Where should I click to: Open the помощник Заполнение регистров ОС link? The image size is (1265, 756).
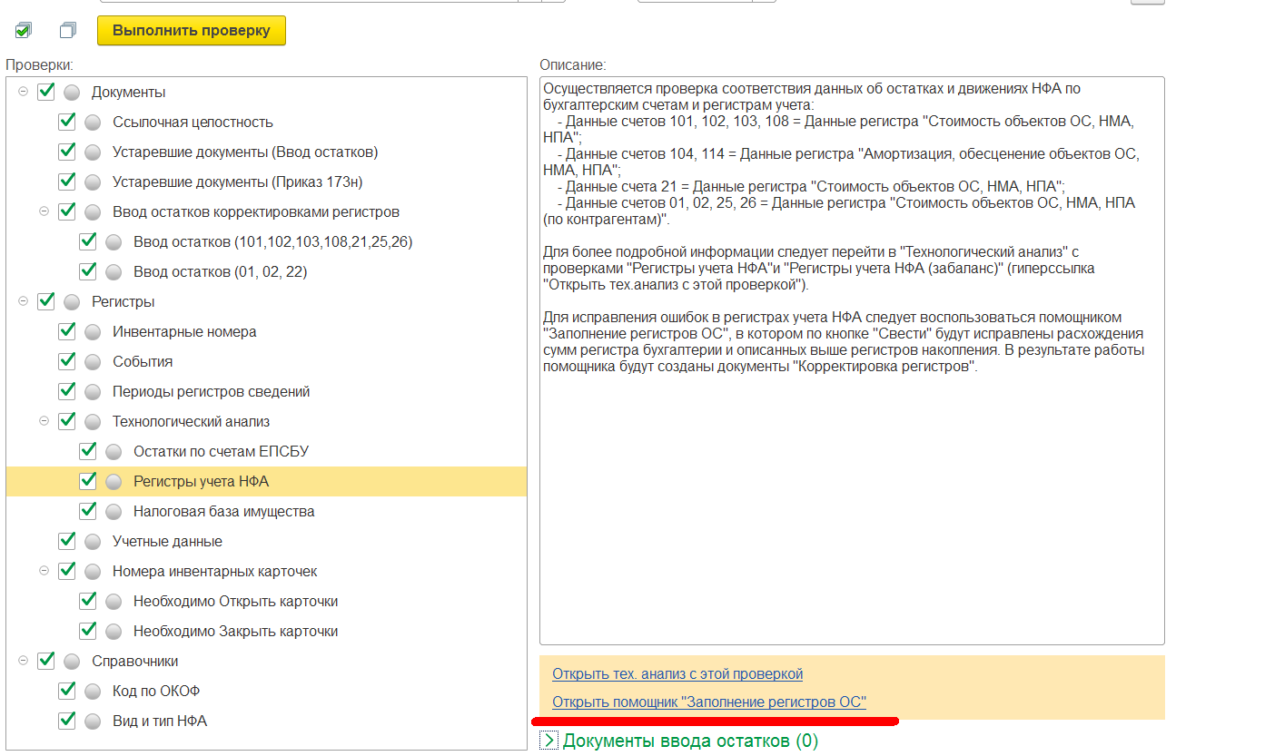709,702
